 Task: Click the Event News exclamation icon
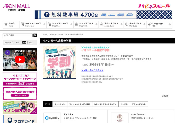tap(22, 25)
